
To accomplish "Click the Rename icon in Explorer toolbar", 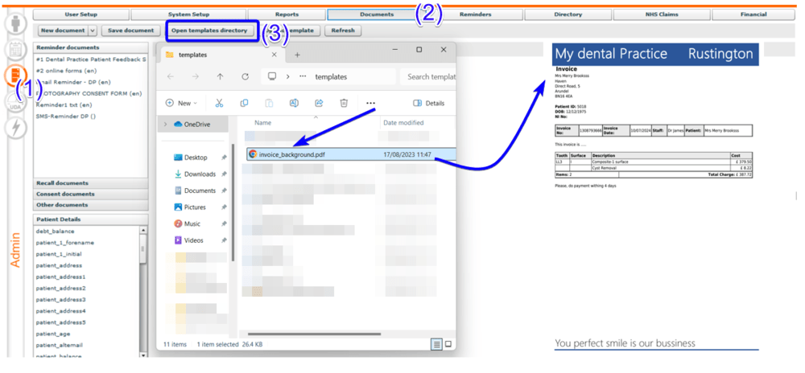I will click(x=294, y=103).
